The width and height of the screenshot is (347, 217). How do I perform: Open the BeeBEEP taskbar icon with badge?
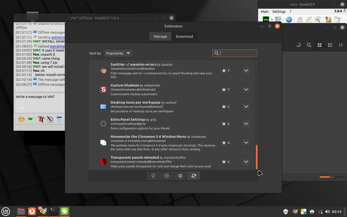pyautogui.click(x=43, y=211)
